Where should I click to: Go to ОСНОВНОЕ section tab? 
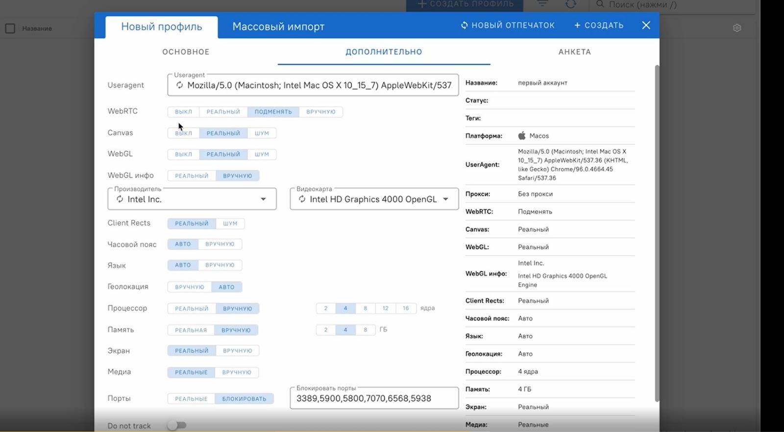tap(186, 52)
